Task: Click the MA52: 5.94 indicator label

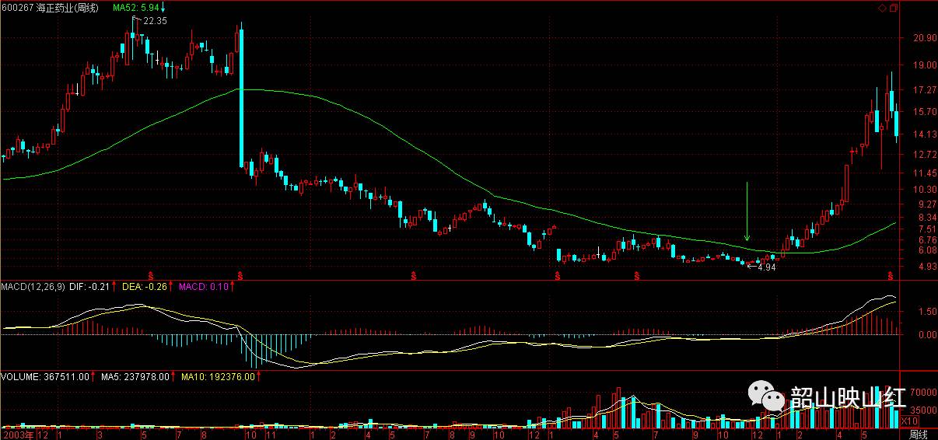Action: (137, 8)
